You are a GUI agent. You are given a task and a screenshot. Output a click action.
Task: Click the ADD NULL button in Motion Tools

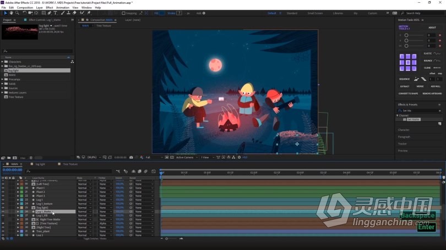point(436,86)
